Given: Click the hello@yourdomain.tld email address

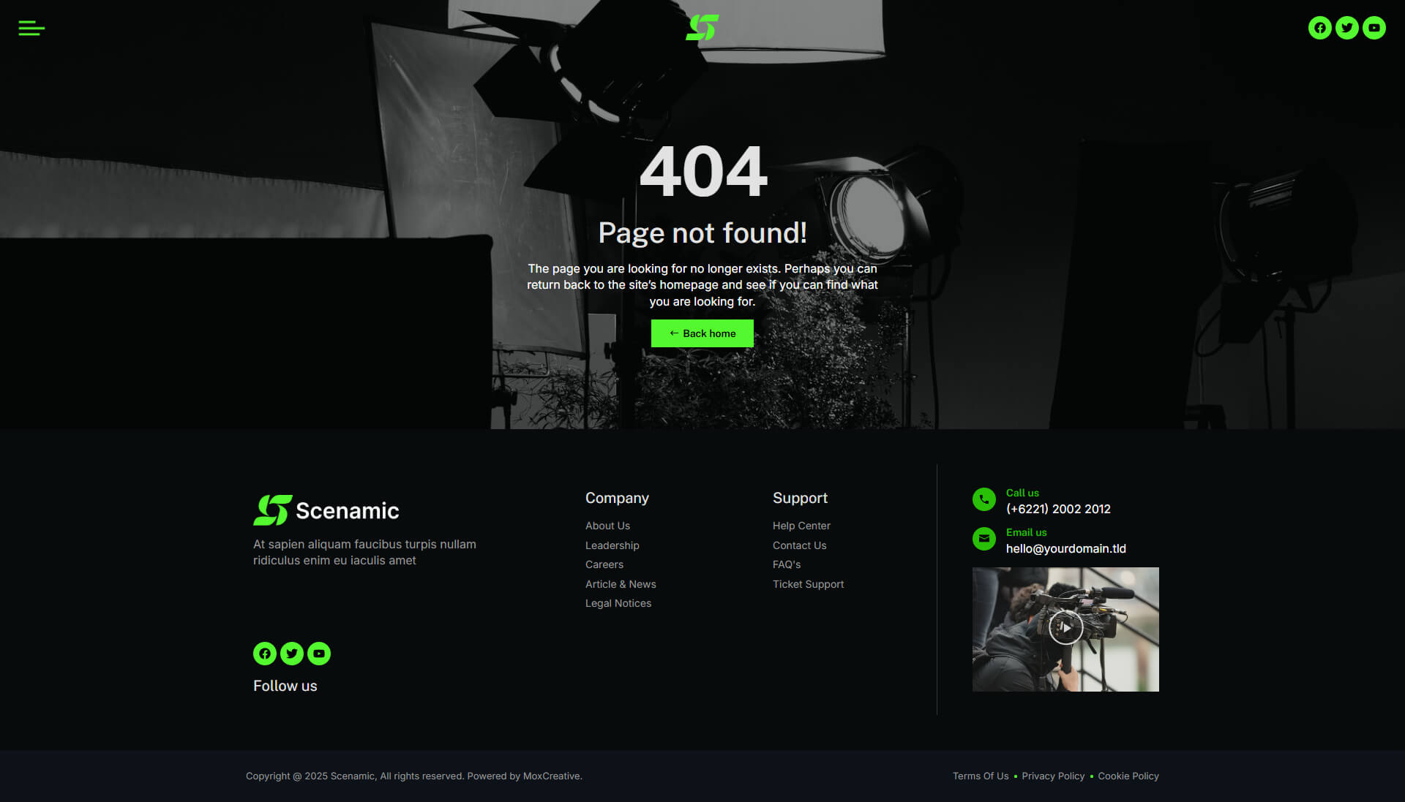Looking at the screenshot, I should click(1065, 548).
